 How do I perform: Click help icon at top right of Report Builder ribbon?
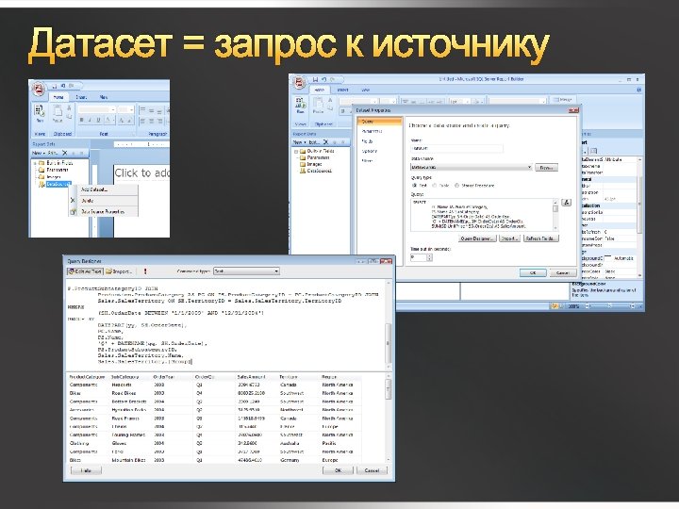point(638,90)
